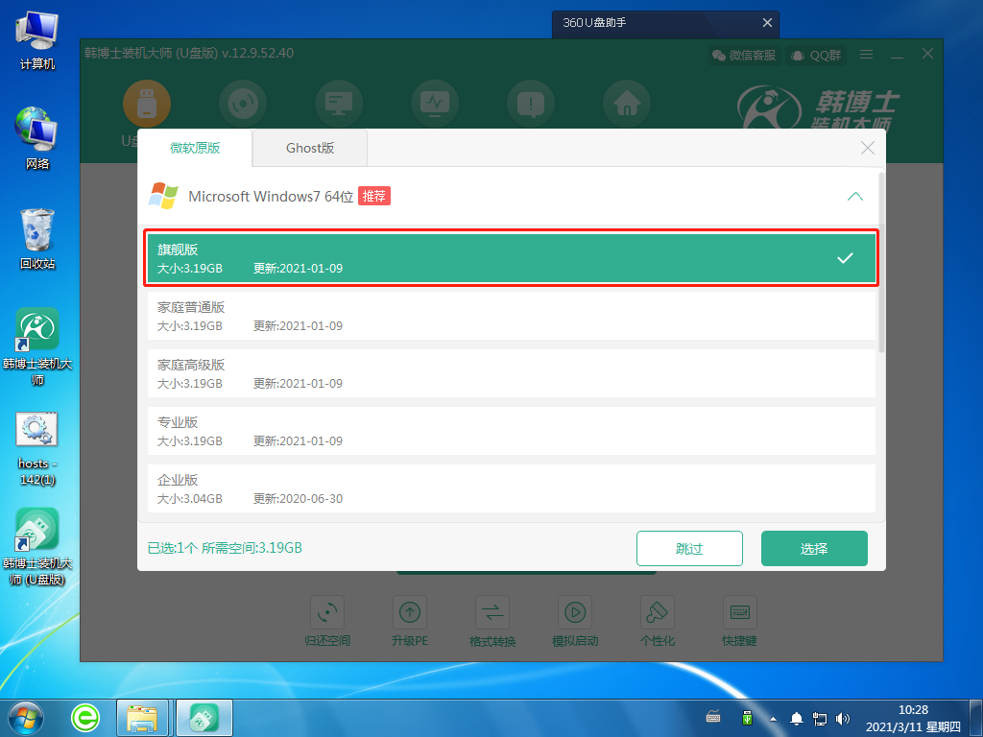Viewport: 983px width, 737px height.
Task: Open the 个性化 settings icon
Action: tap(658, 613)
